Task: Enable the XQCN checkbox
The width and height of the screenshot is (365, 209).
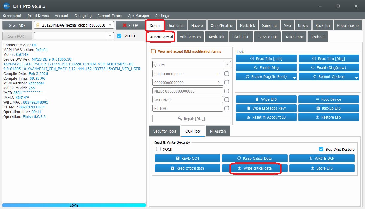Action: pyautogui.click(x=159, y=149)
